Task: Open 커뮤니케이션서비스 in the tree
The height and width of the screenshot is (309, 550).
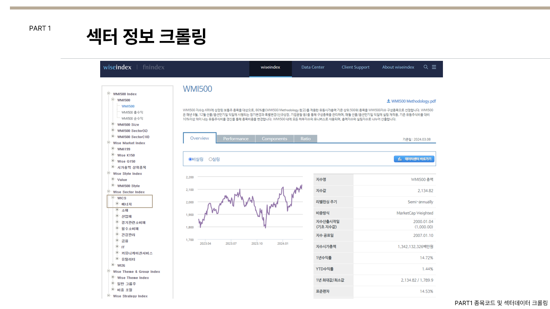Action: (137, 253)
